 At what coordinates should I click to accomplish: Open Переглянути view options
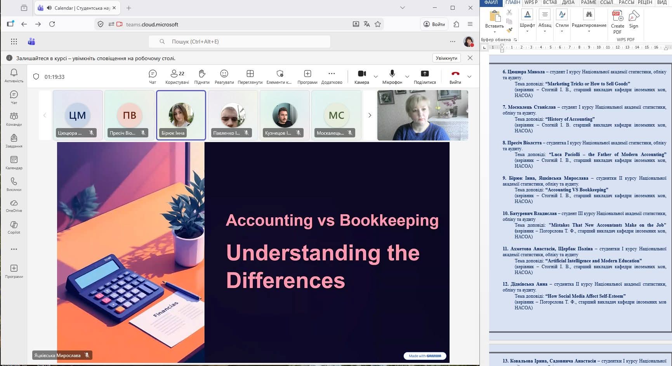pos(250,76)
